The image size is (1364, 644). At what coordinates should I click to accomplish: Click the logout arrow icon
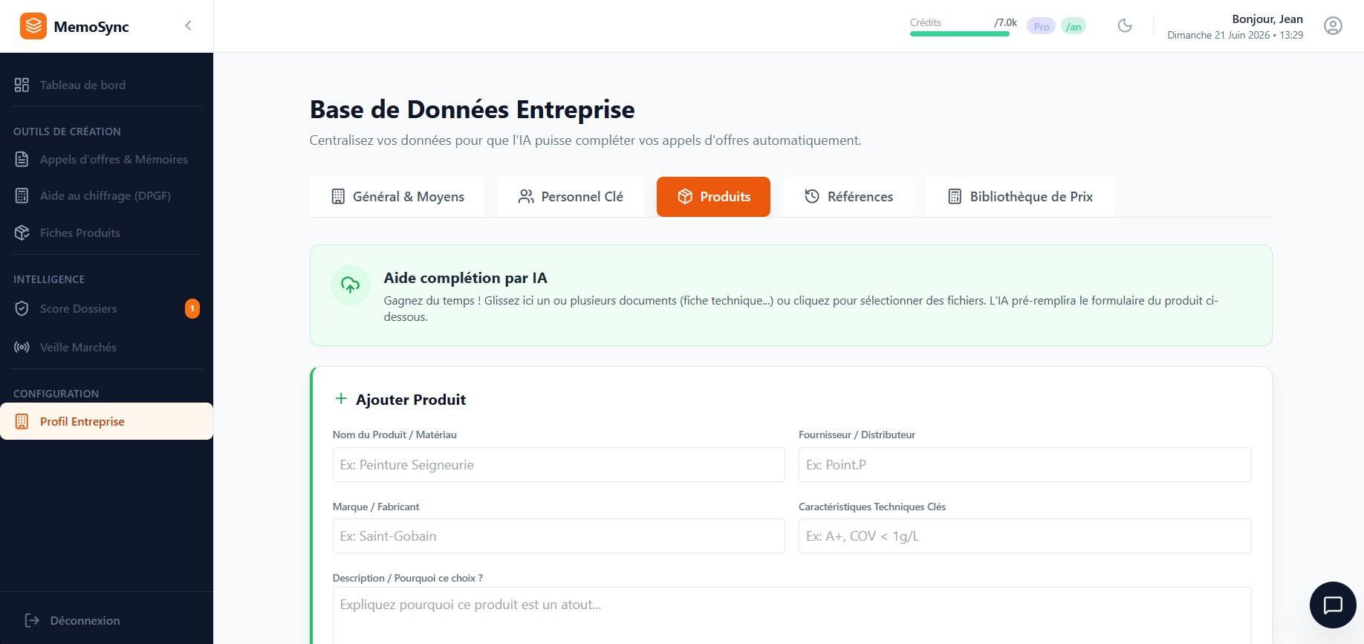32,620
